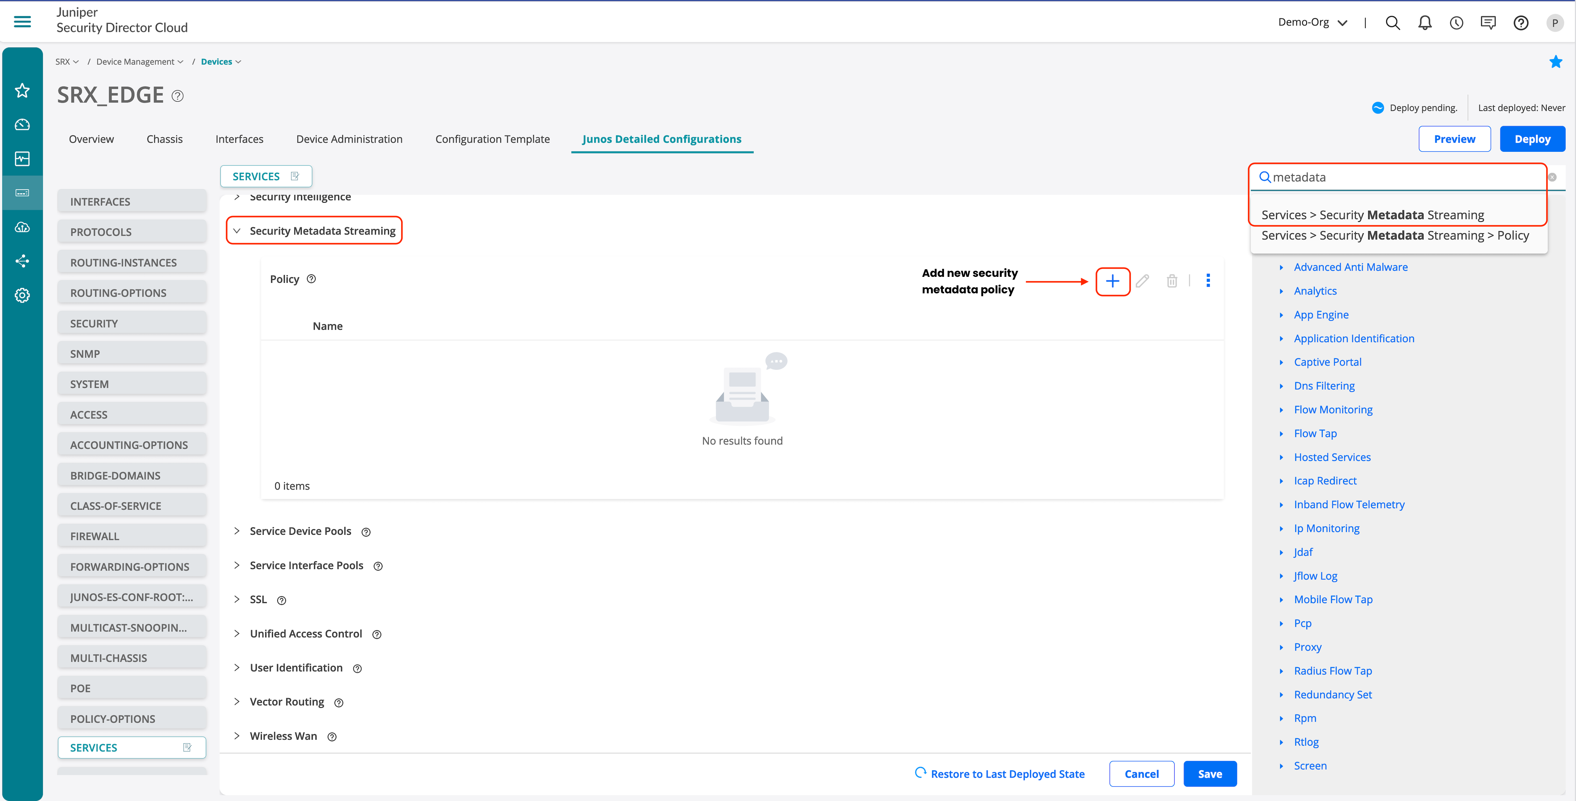Expand Advanced Anti Malware tree item
This screenshot has width=1576, height=801.
pyautogui.click(x=1281, y=267)
